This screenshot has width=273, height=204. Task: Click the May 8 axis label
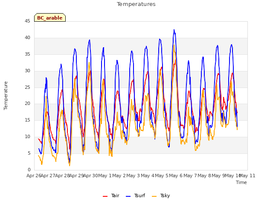click(x=204, y=176)
